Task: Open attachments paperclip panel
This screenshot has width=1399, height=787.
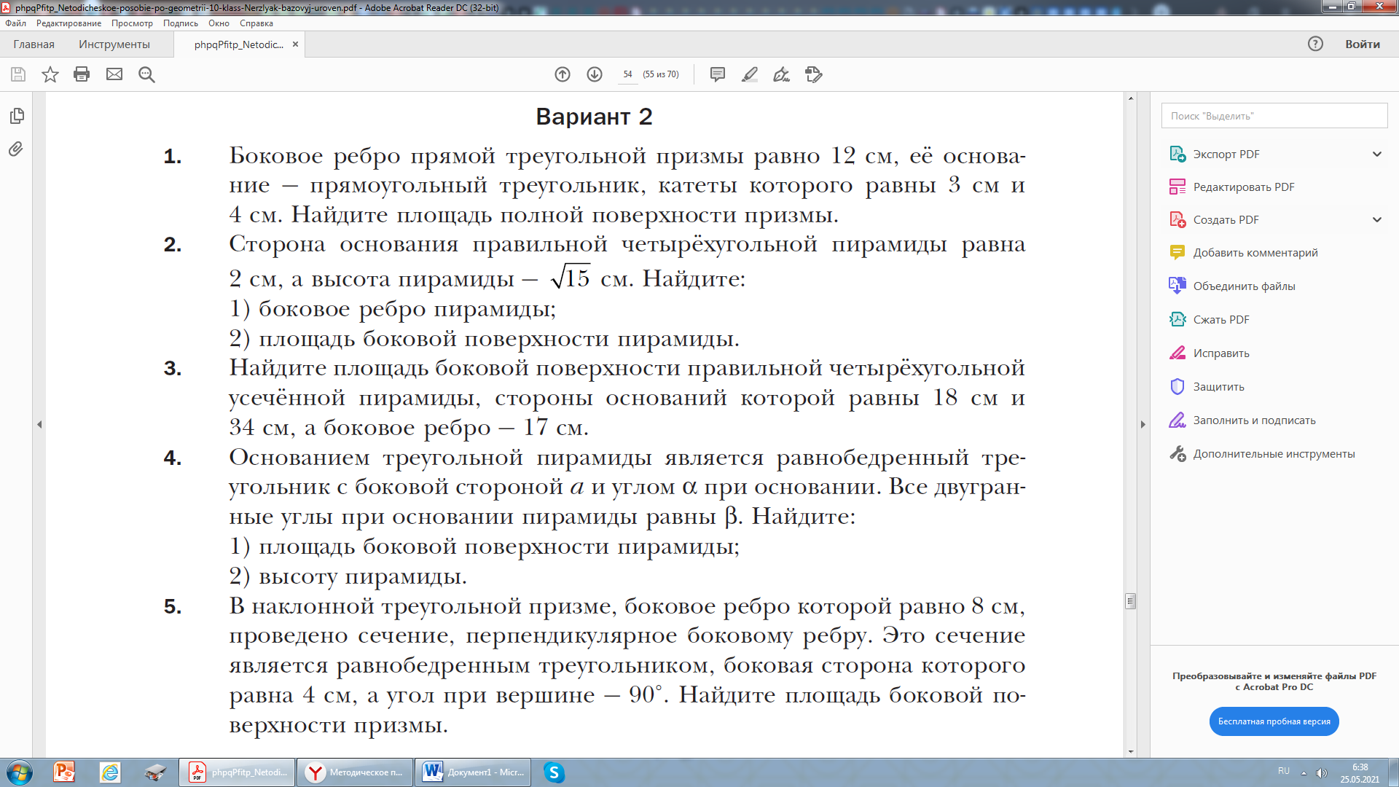Action: pyautogui.click(x=16, y=149)
